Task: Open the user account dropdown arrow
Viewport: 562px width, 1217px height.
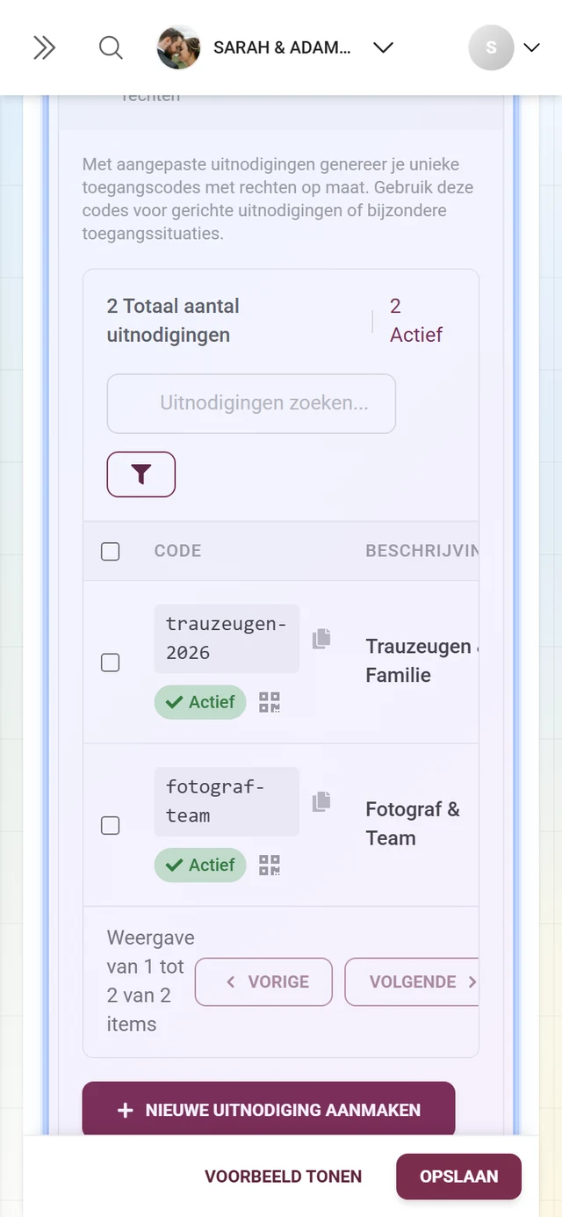Action: coord(531,47)
